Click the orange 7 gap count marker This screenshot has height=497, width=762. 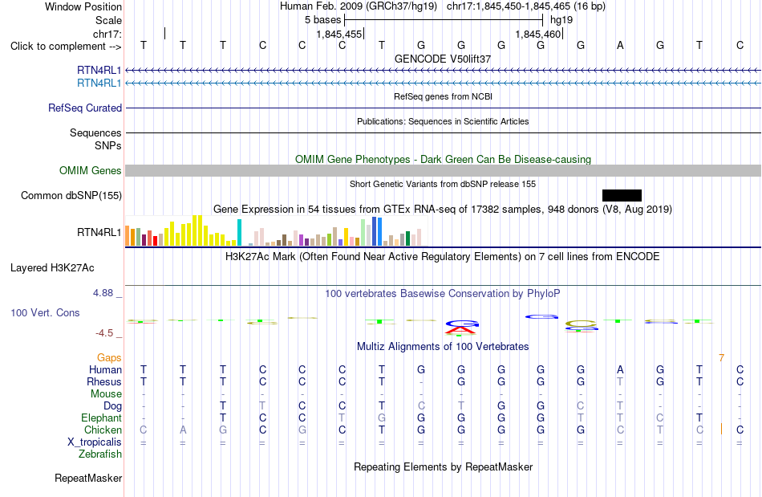722,358
